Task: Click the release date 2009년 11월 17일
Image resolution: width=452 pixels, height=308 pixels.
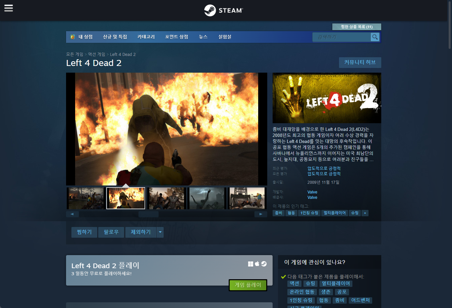Action: pyautogui.click(x=323, y=182)
